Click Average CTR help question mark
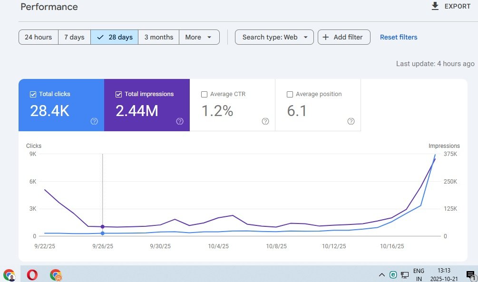478x282 pixels. coord(265,121)
